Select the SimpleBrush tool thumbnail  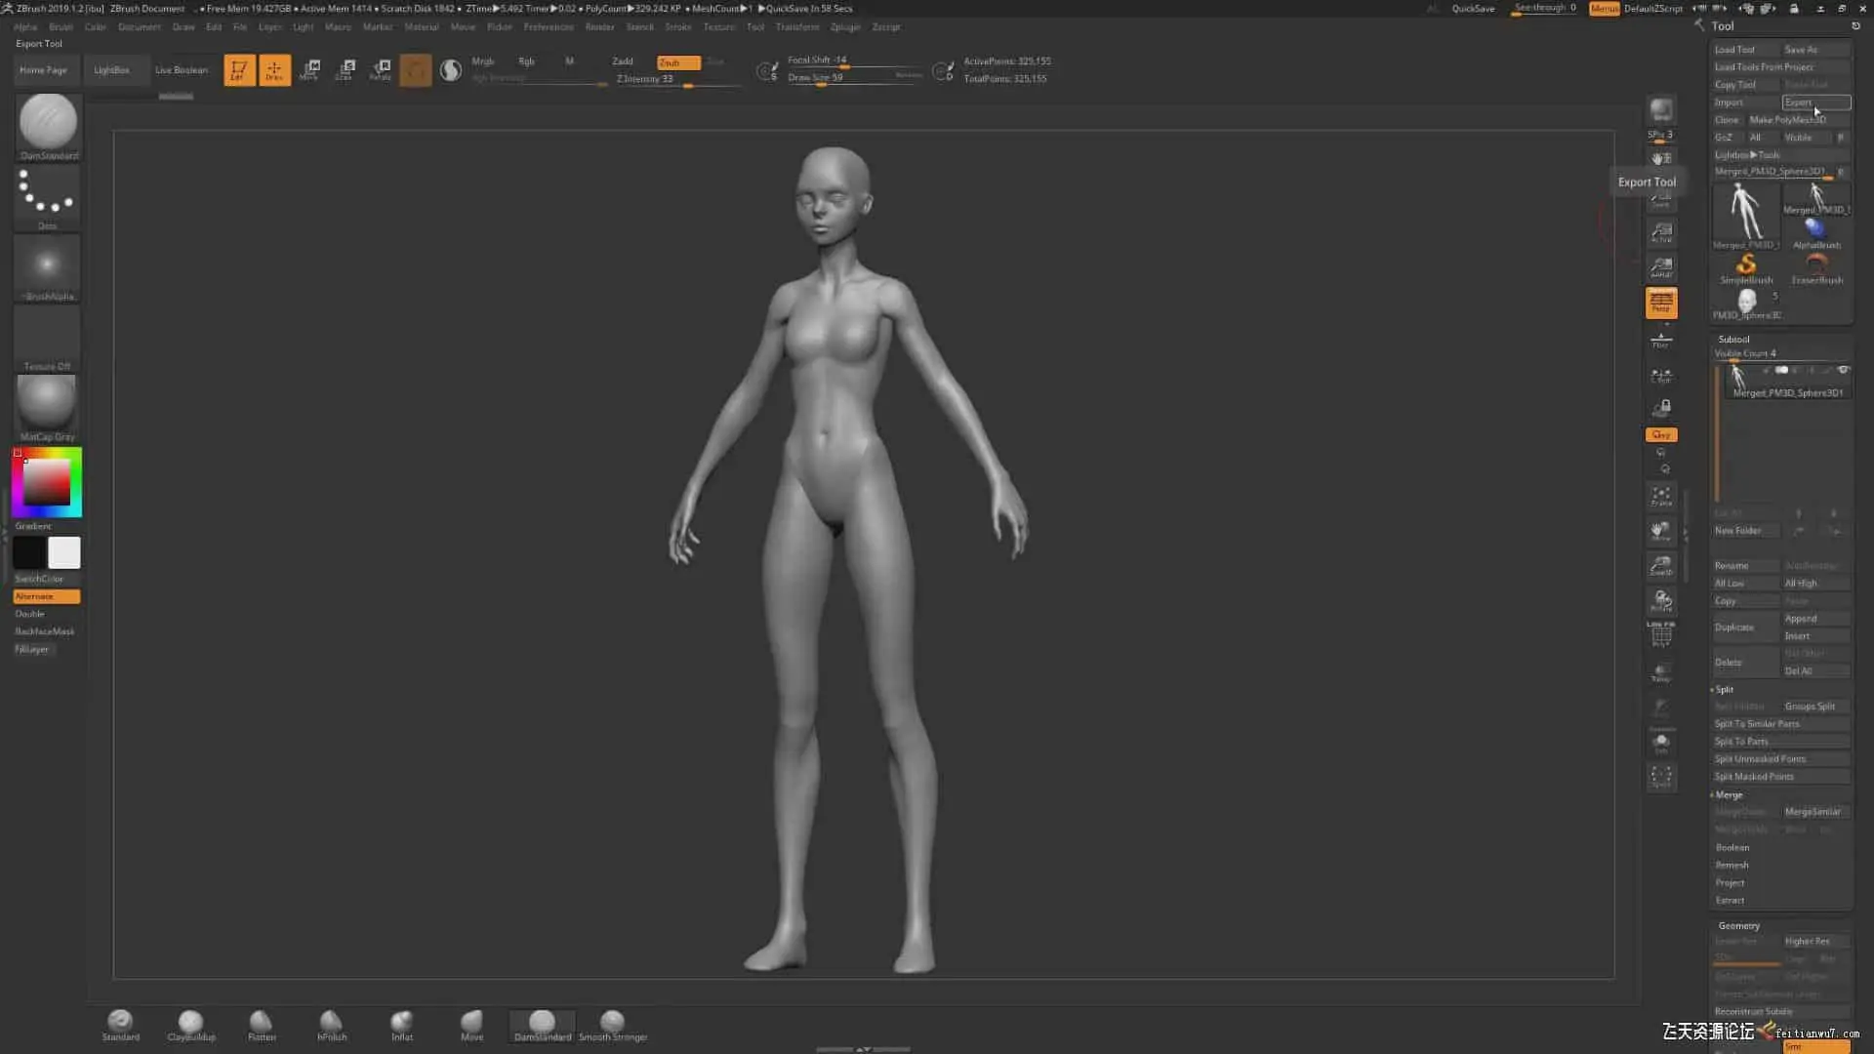click(1746, 267)
